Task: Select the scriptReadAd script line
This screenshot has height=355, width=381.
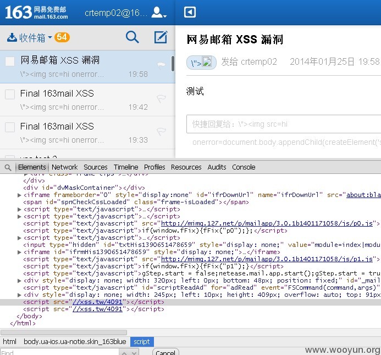Action: tap(201, 288)
